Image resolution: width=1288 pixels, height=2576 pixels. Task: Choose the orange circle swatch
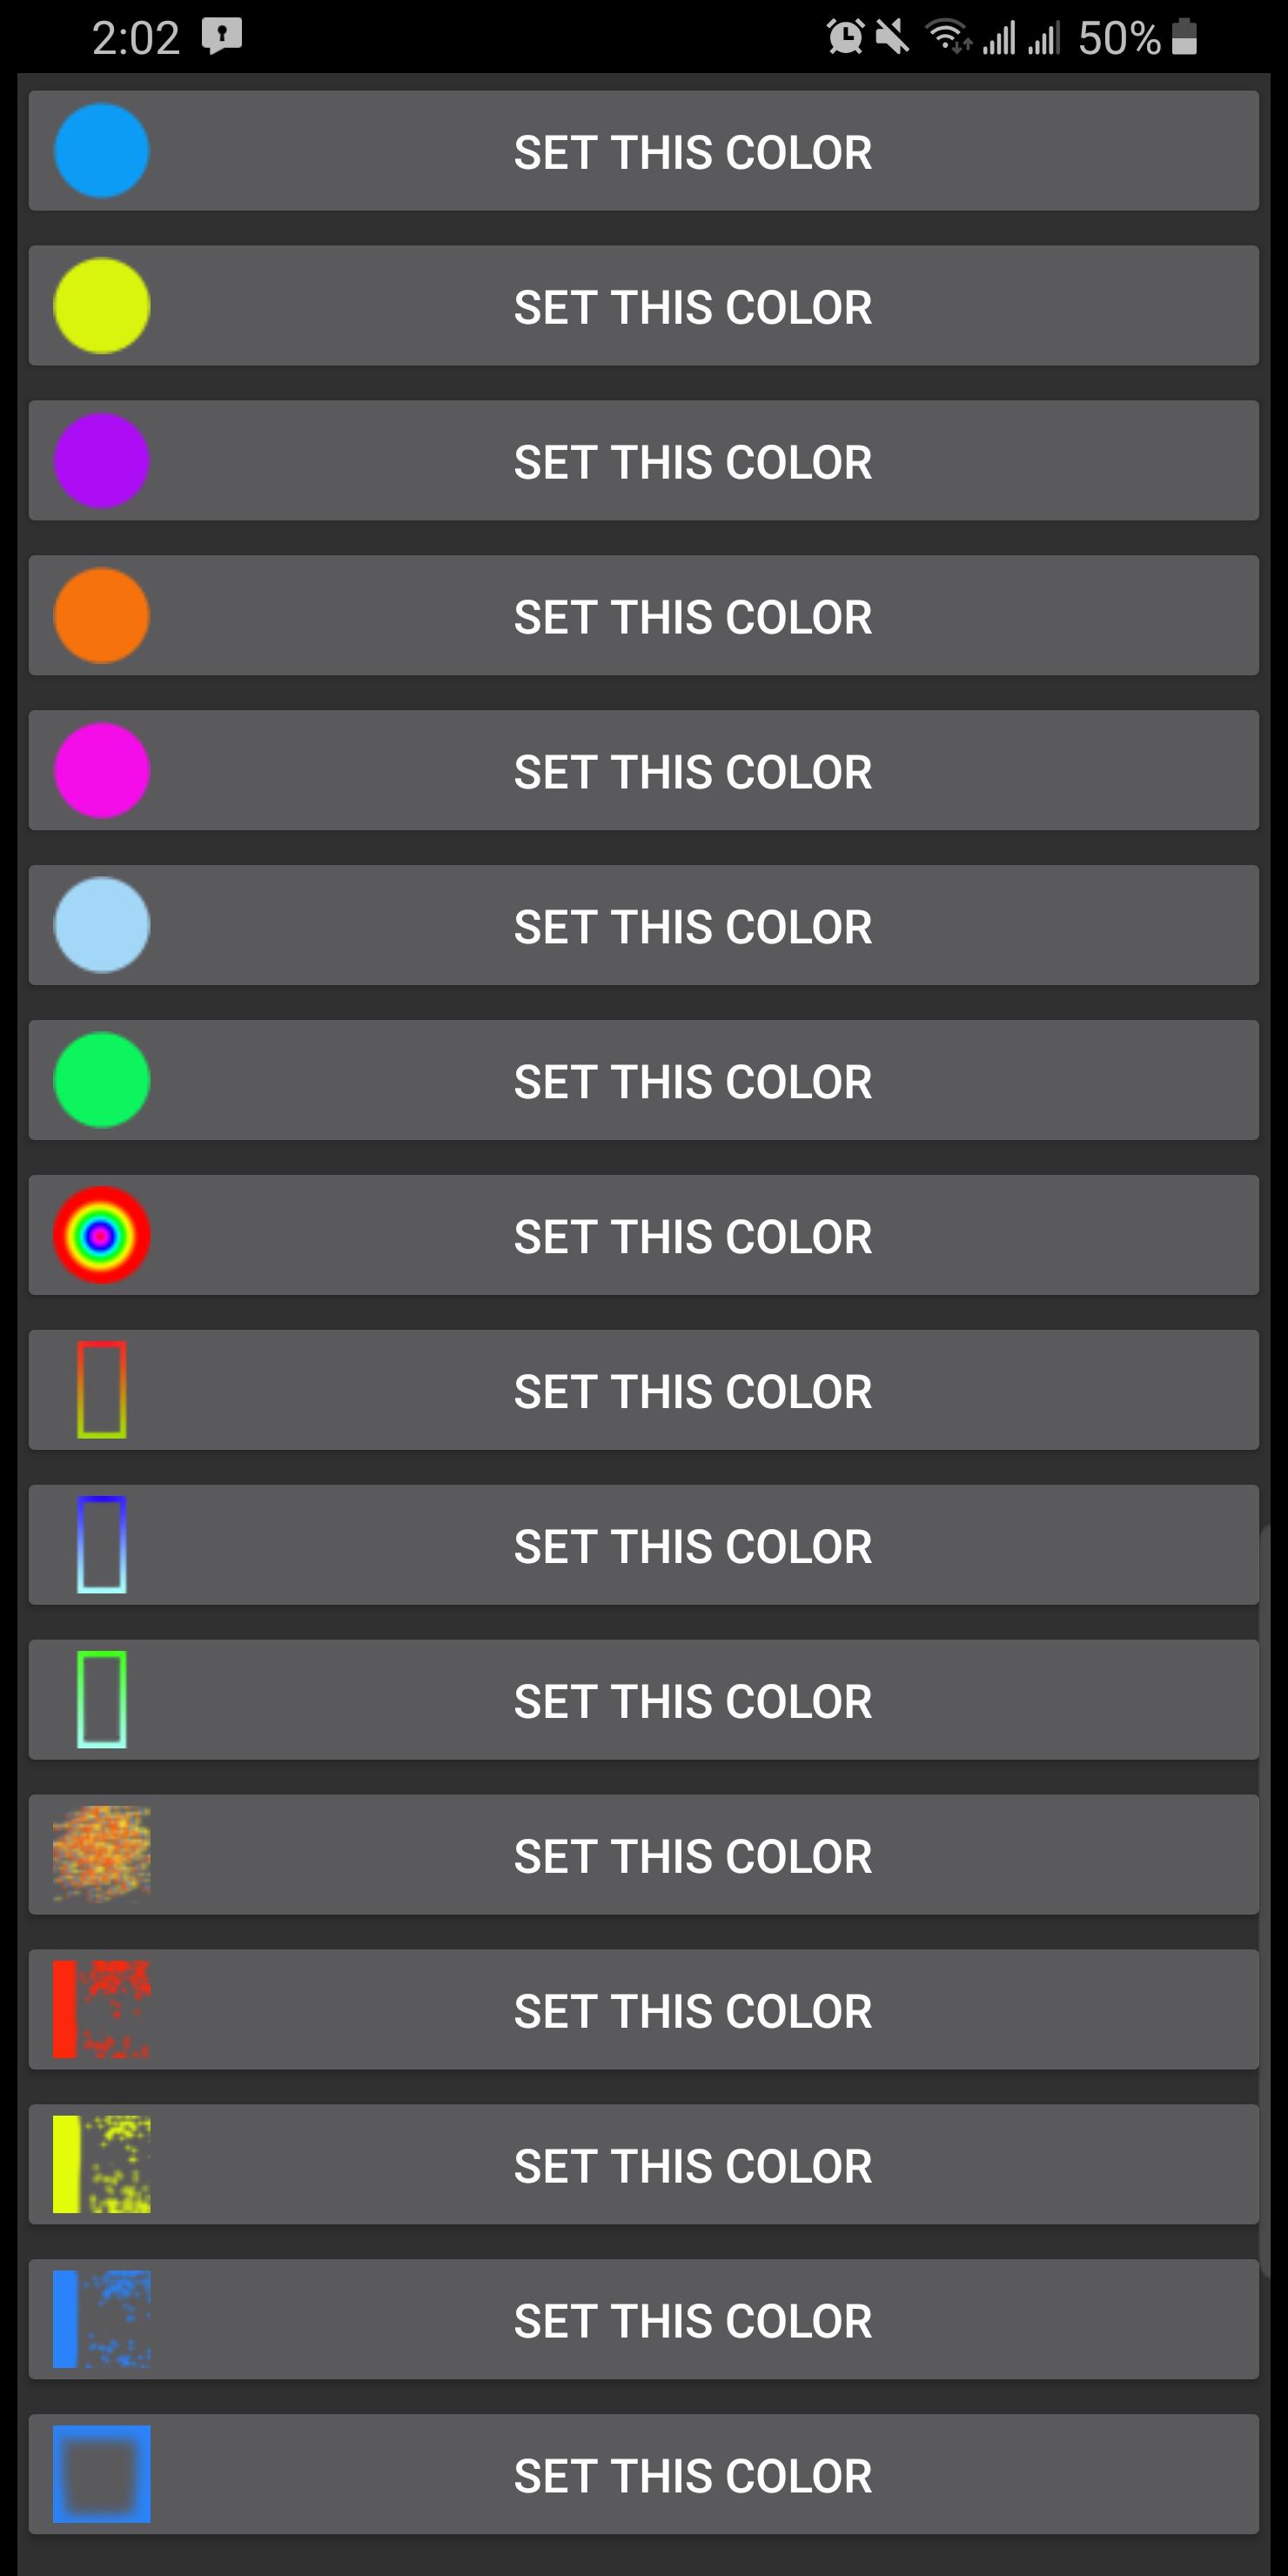coord(101,616)
